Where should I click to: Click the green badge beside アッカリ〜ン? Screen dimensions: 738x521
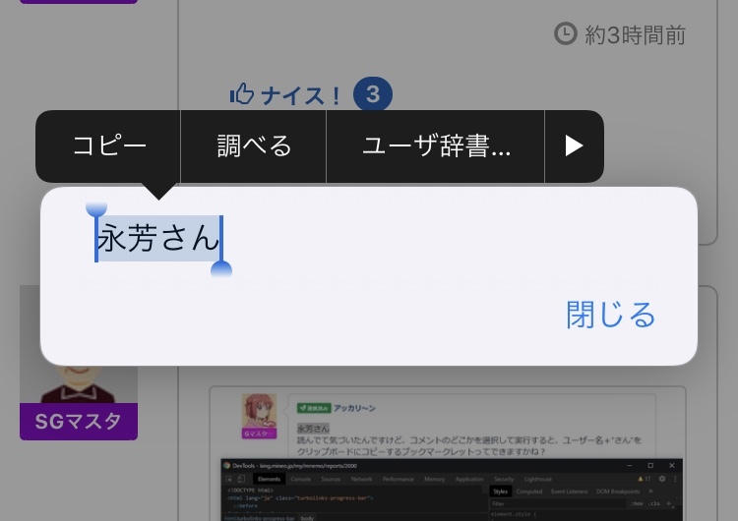point(314,408)
